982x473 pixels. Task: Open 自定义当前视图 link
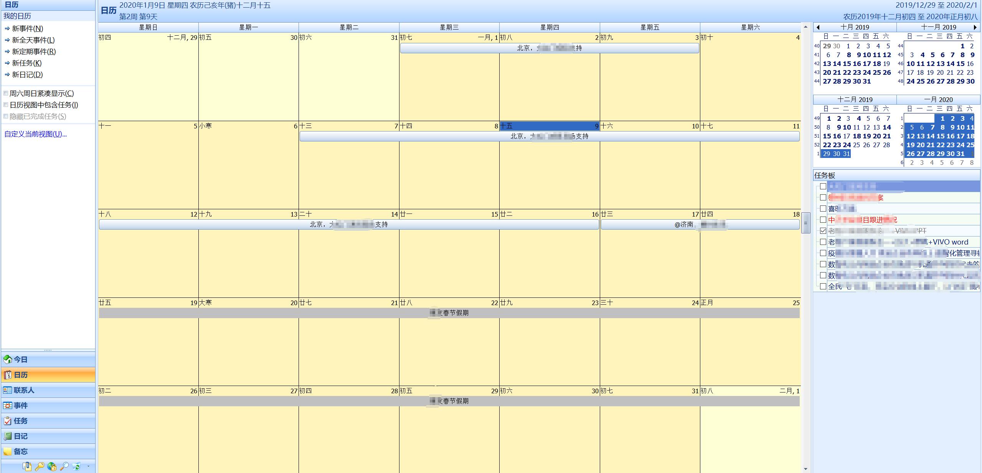click(x=35, y=134)
